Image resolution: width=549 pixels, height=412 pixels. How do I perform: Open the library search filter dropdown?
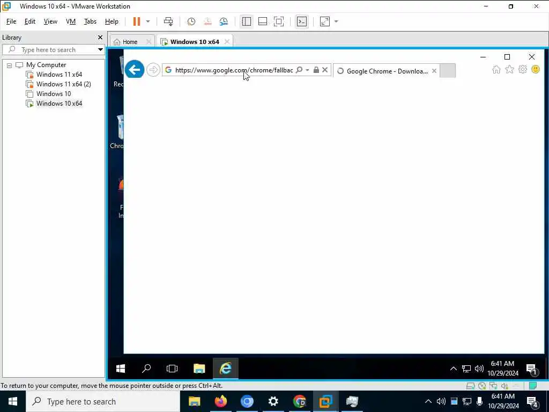click(100, 50)
